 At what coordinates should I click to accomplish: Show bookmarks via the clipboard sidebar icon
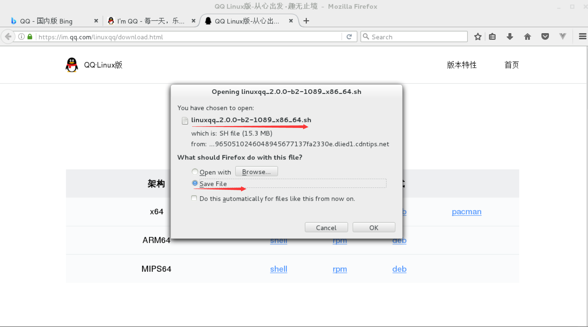(x=493, y=37)
